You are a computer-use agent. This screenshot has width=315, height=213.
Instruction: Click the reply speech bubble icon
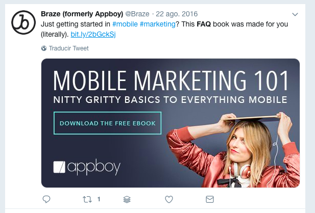point(46,199)
